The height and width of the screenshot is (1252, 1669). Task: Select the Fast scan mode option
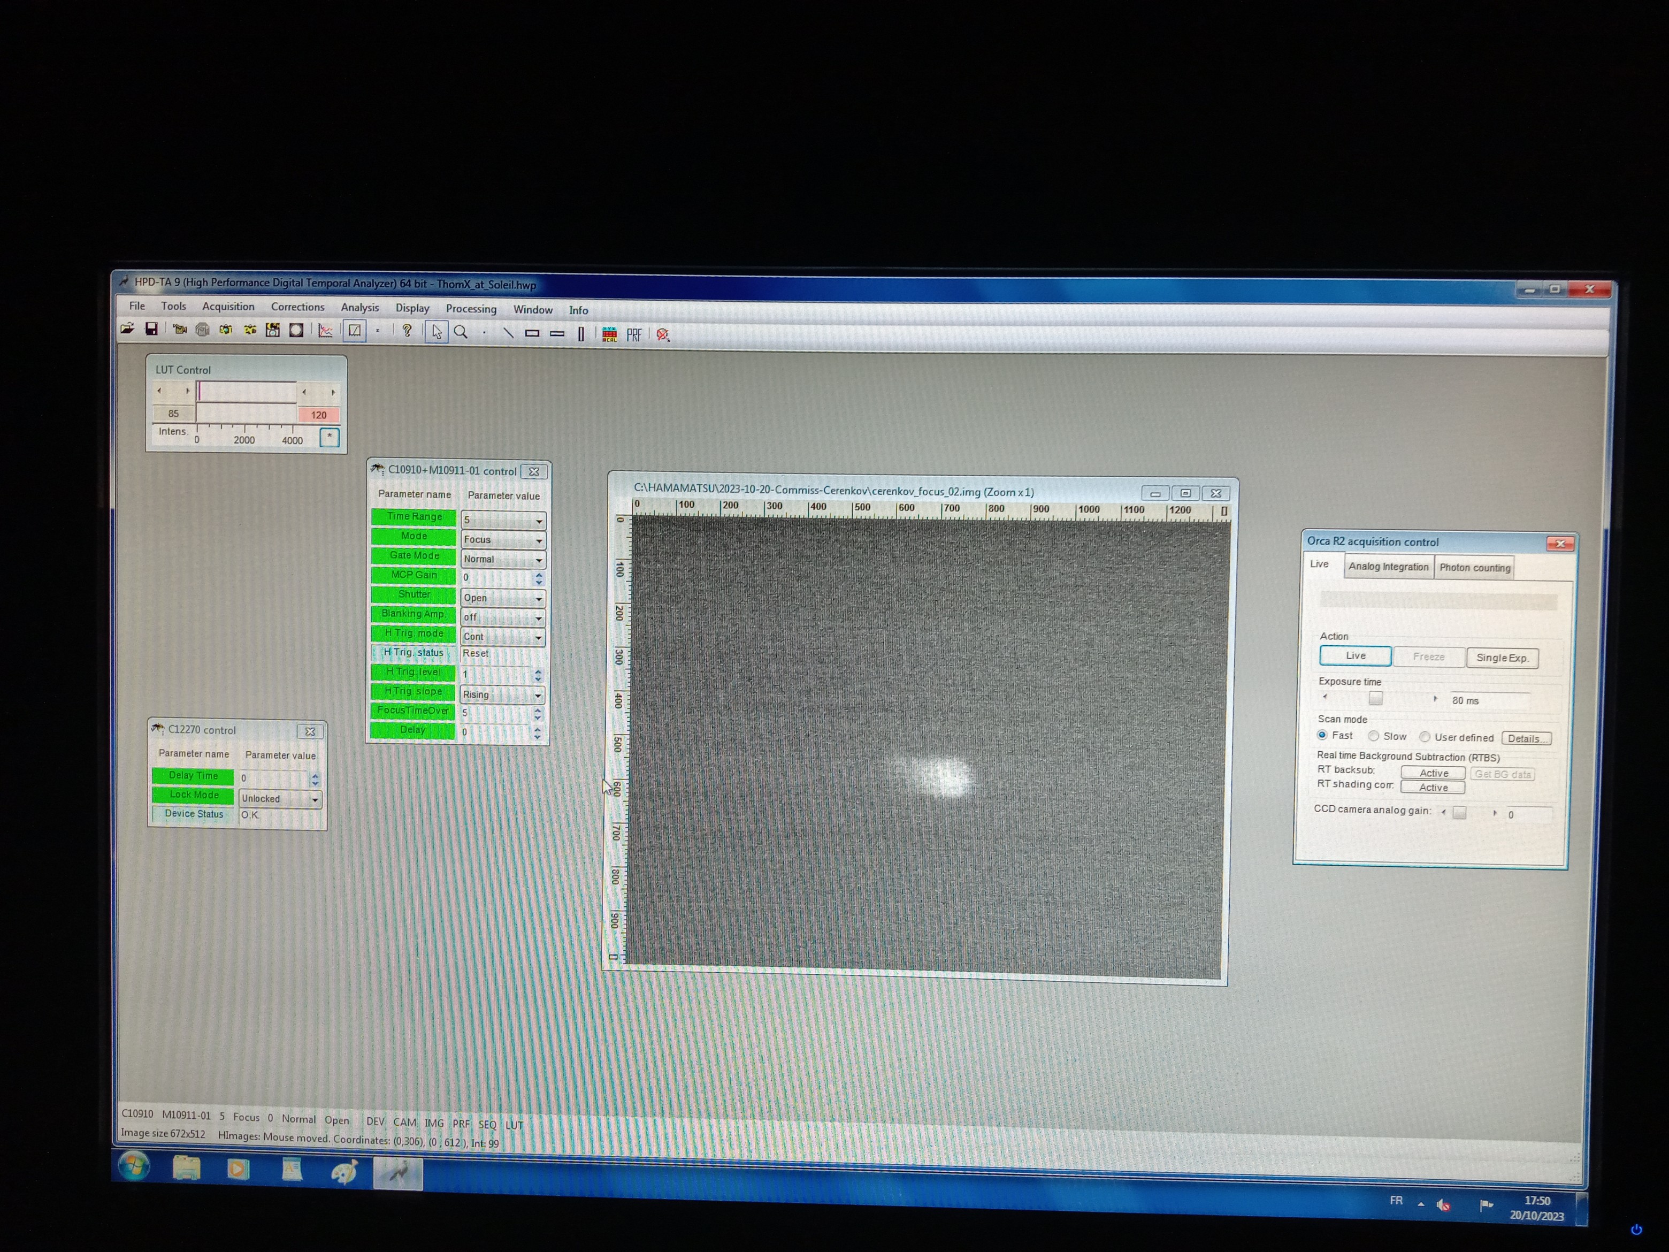[x=1322, y=735]
